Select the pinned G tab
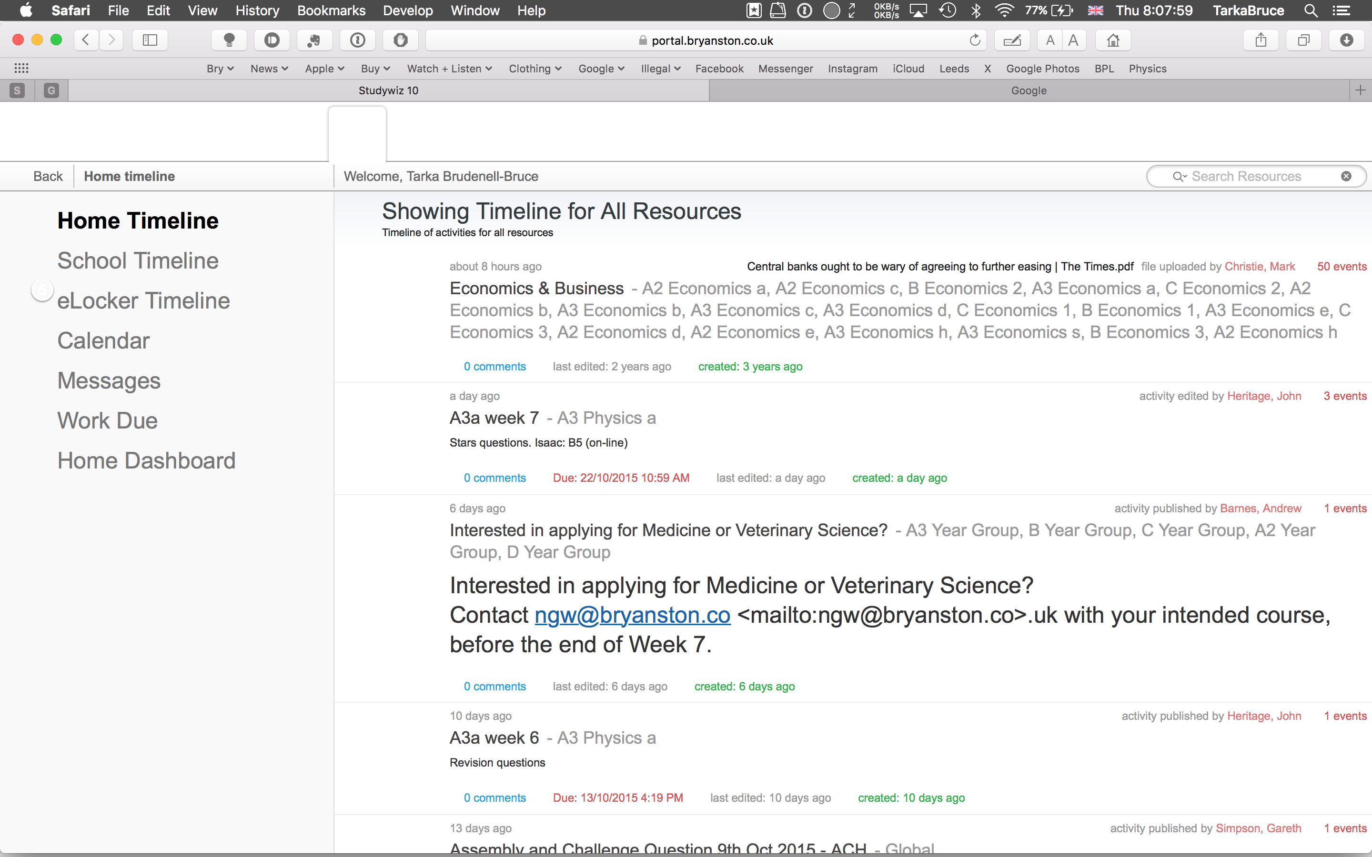Image resolution: width=1372 pixels, height=857 pixels. coord(51,90)
